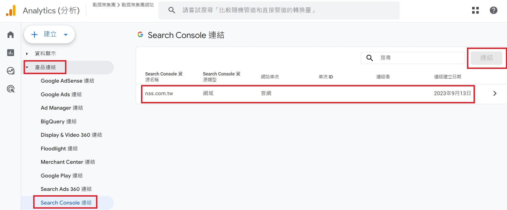This screenshot has width=507, height=210.
Task: Click the magnifier icon in top search bar
Action: coord(172,10)
